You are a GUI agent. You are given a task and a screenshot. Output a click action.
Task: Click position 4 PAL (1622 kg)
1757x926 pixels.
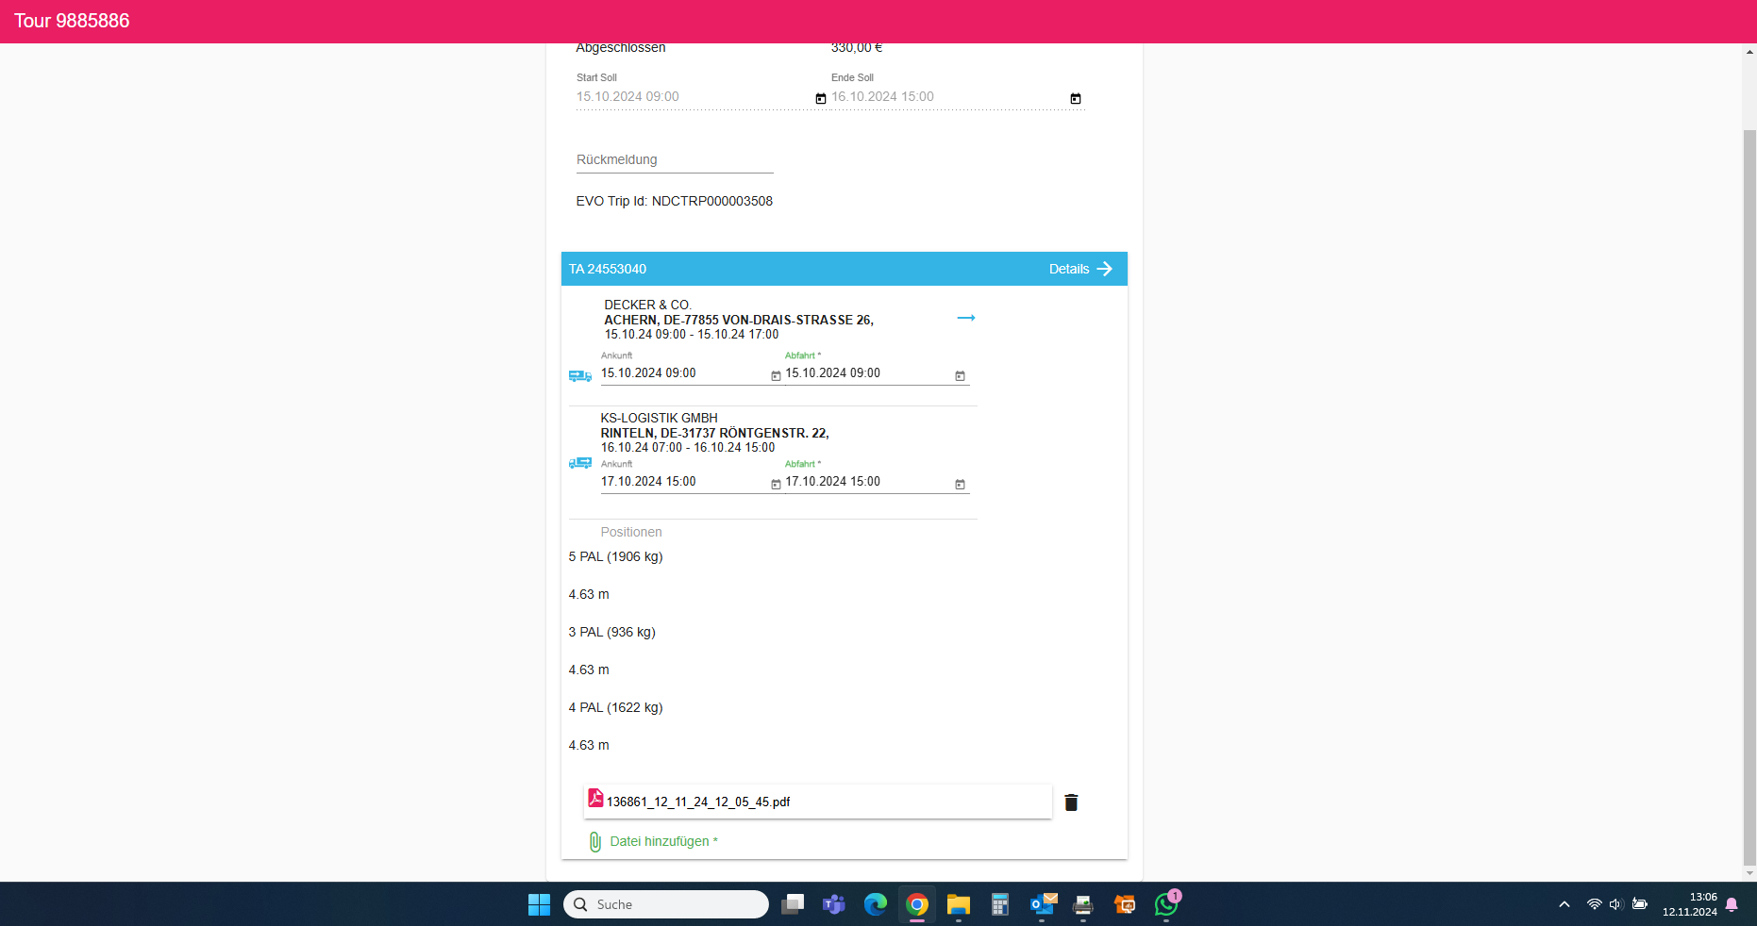click(616, 707)
